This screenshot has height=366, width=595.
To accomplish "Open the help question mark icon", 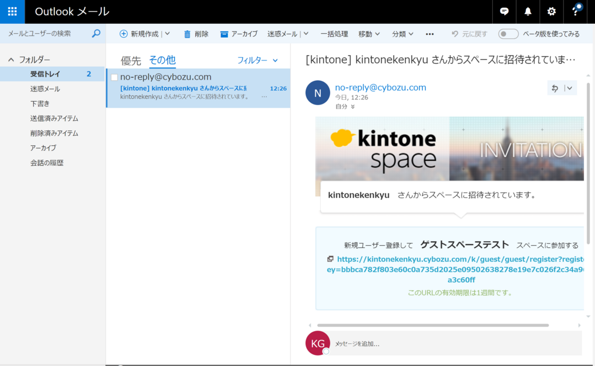I will click(x=576, y=12).
